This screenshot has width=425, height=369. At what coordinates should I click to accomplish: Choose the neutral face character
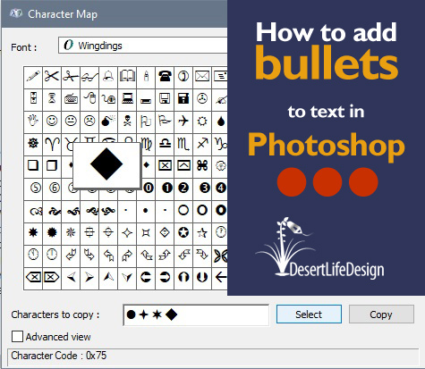[71, 121]
